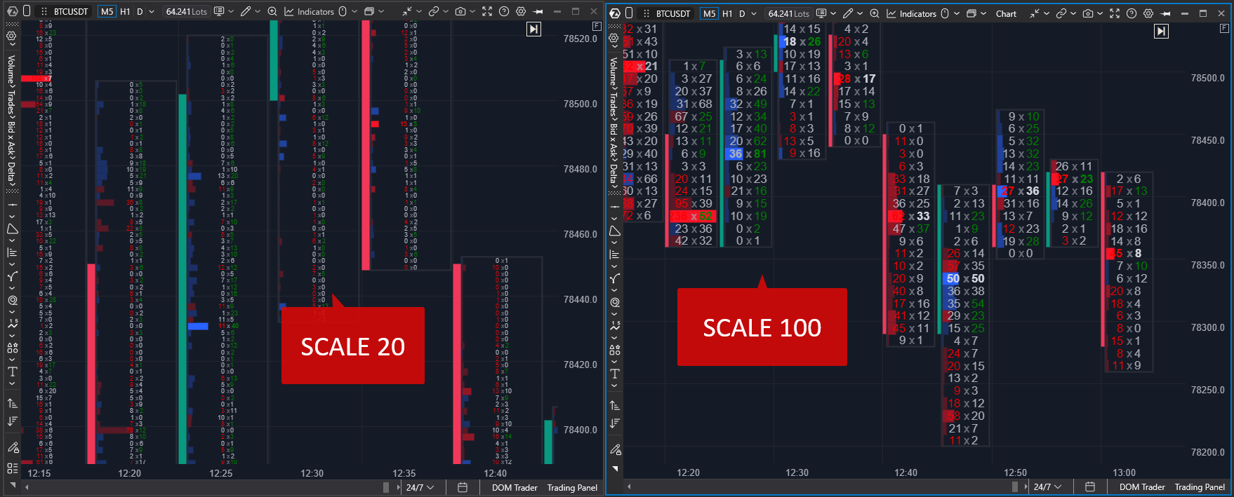Toggle the eraser/lock drawing icon in left sidebar

click(x=13, y=447)
